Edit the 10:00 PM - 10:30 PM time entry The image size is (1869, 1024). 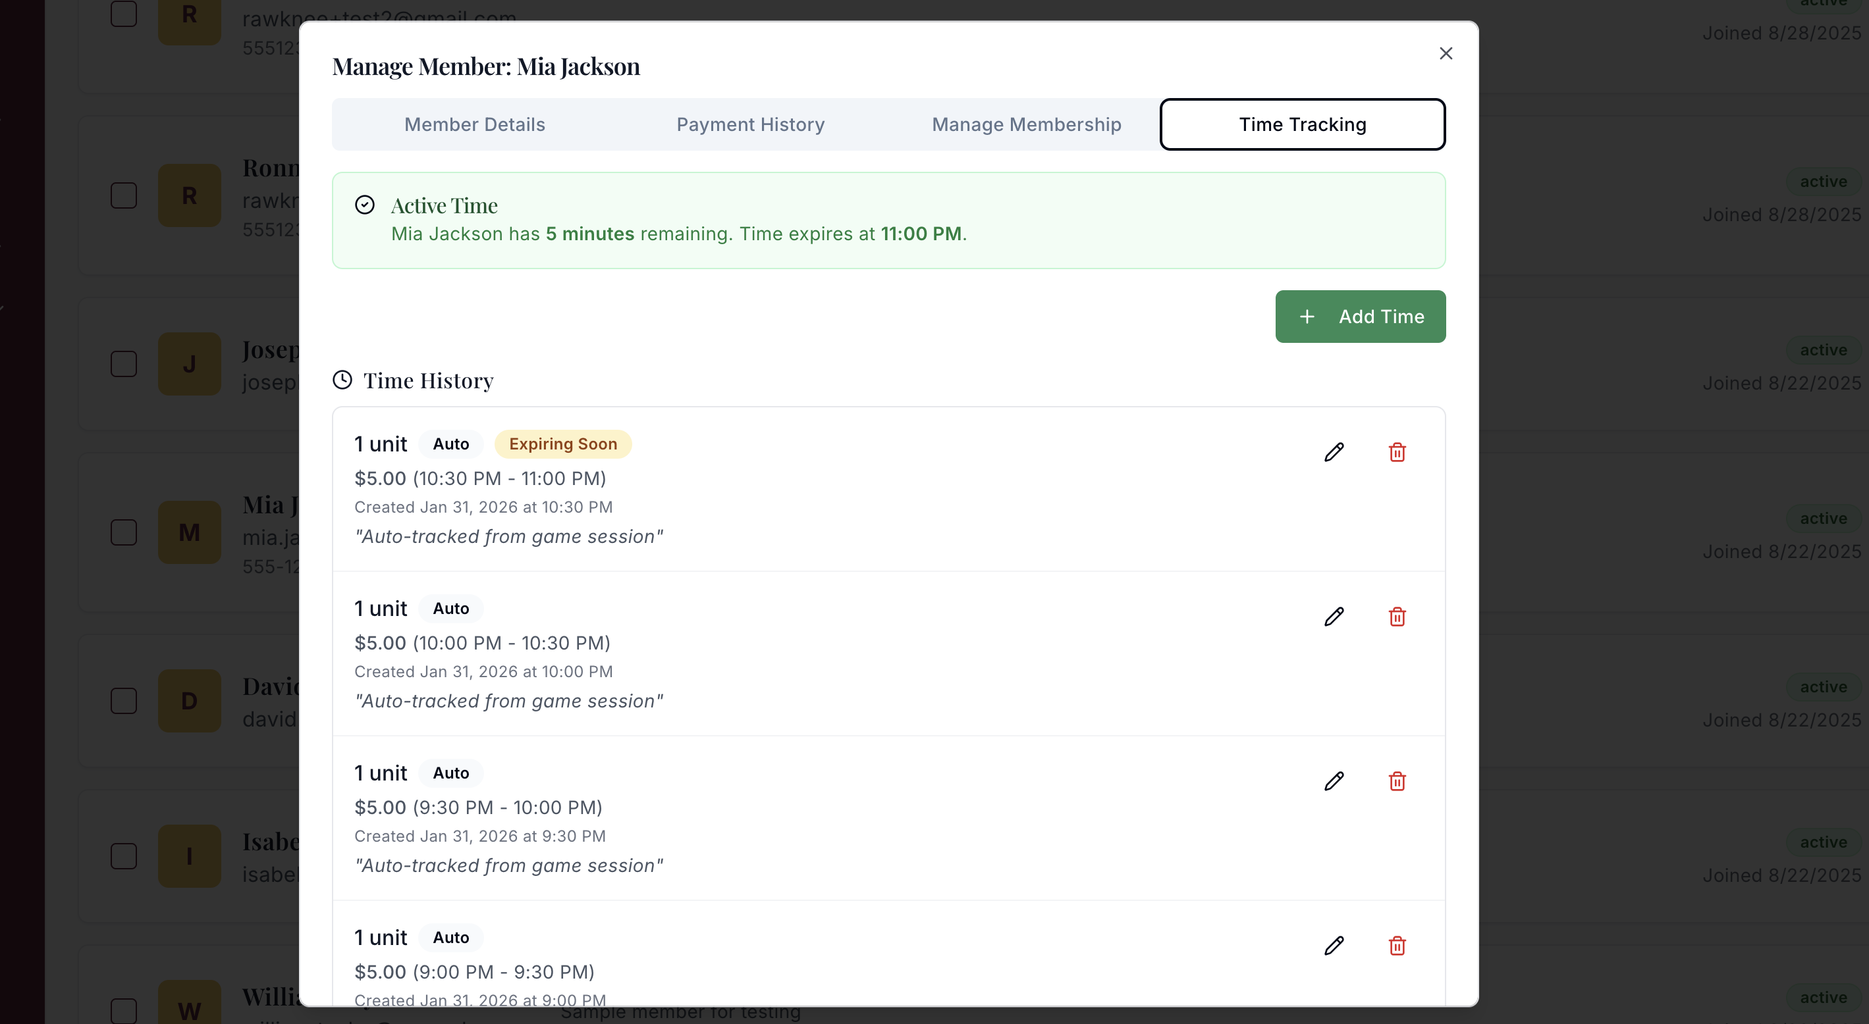(1334, 617)
